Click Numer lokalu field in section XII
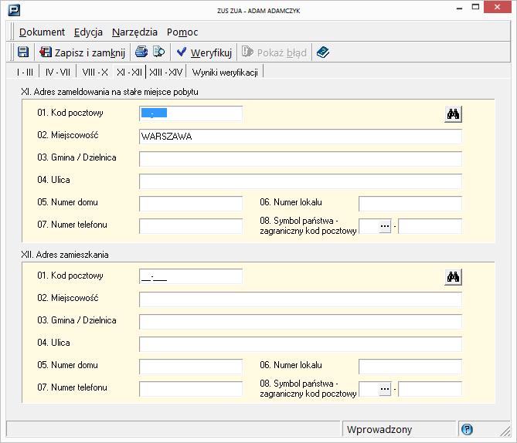Screen dimensions: 517x443 (x=410, y=367)
